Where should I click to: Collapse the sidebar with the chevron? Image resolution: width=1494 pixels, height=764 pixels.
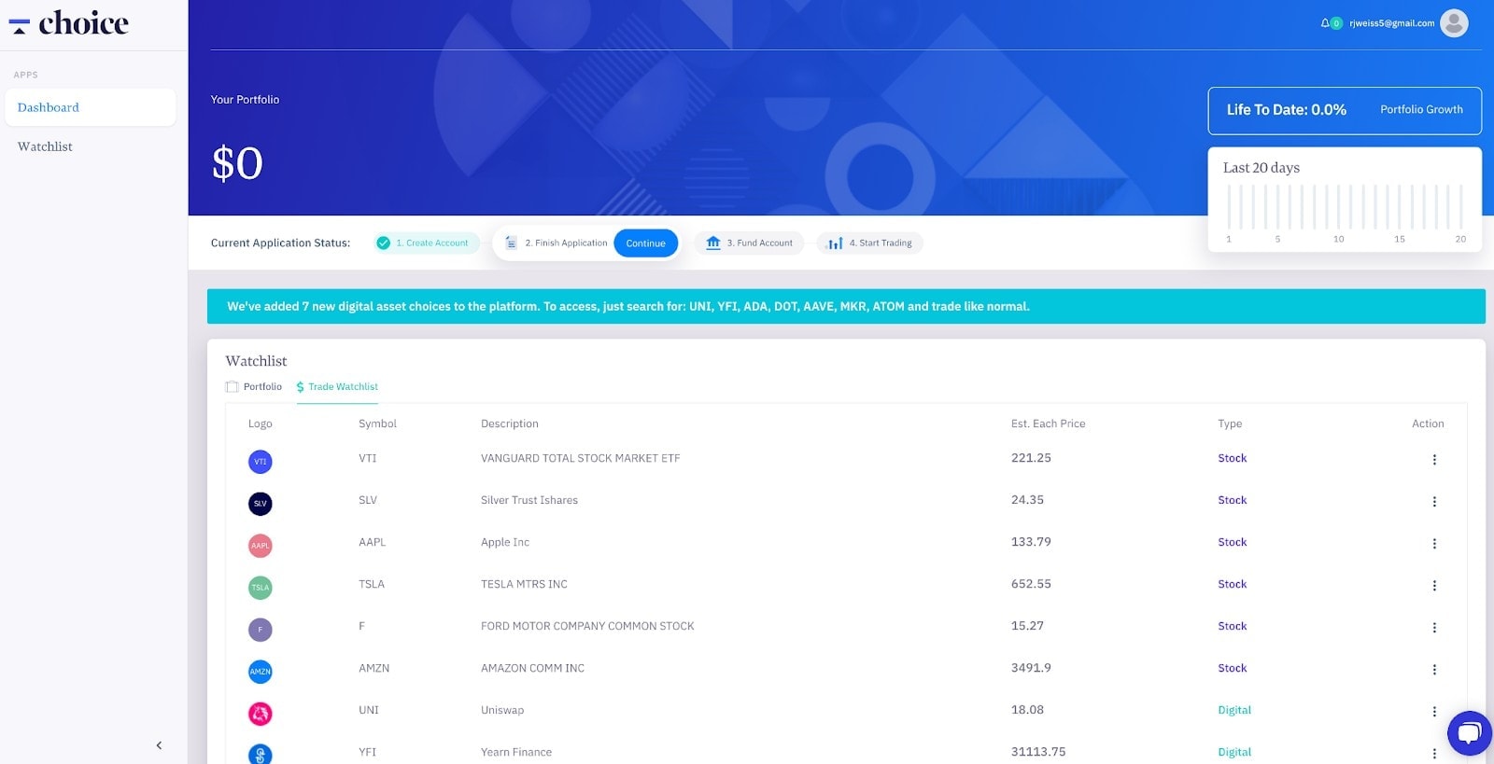pos(159,745)
